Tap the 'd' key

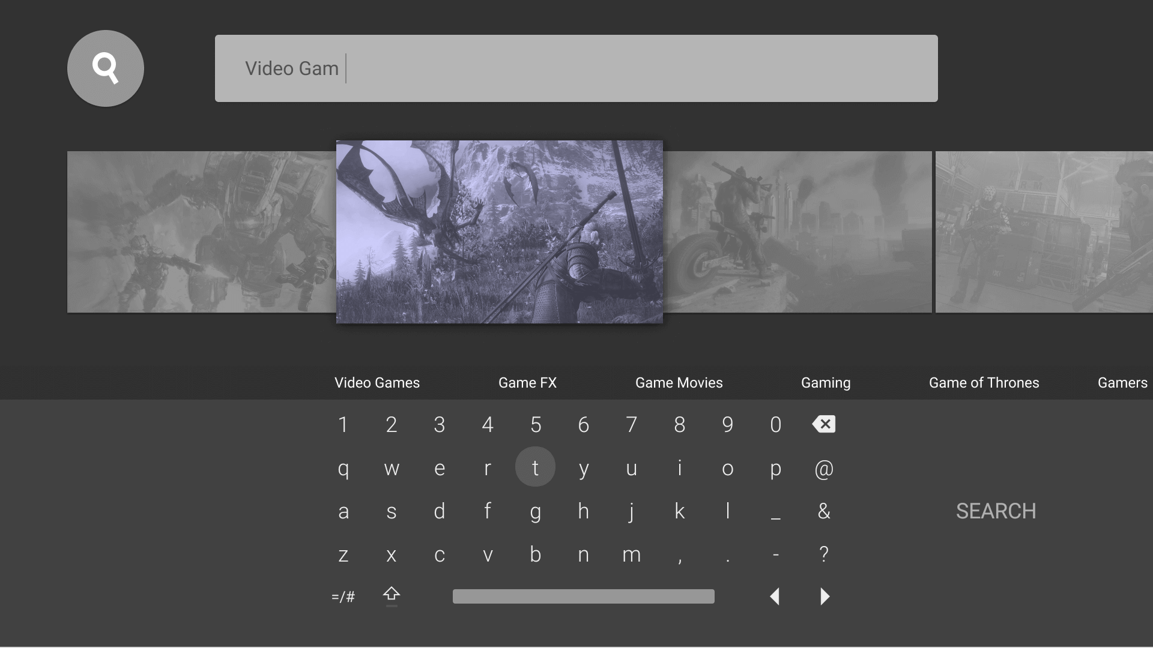(440, 511)
